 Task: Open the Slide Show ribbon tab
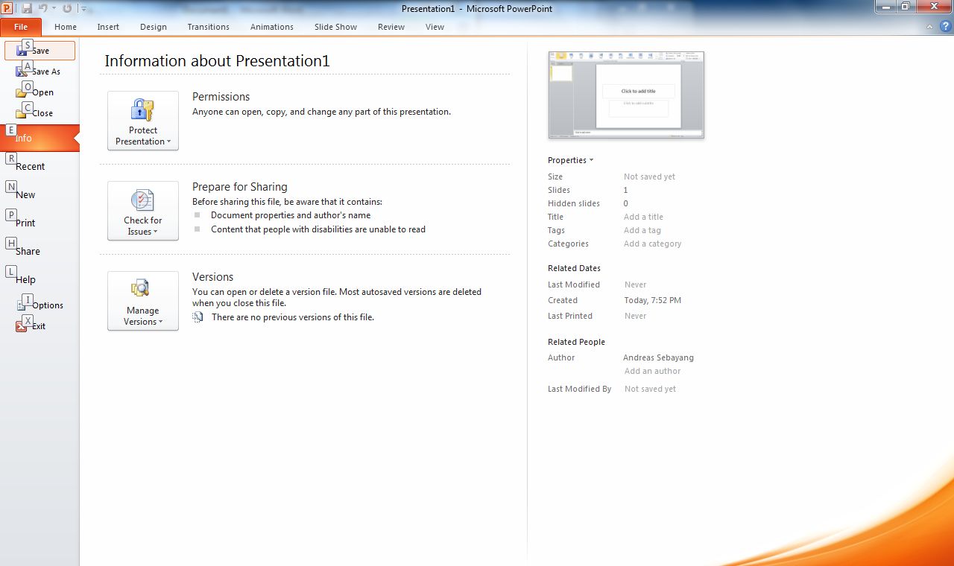tap(335, 27)
